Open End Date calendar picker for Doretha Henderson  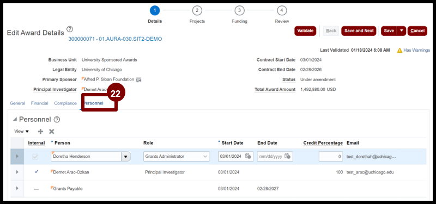[x=288, y=156]
